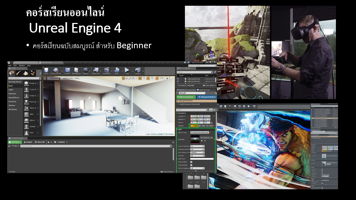
Task: Open the Blueprints toolbar icon
Action: pos(96,70)
